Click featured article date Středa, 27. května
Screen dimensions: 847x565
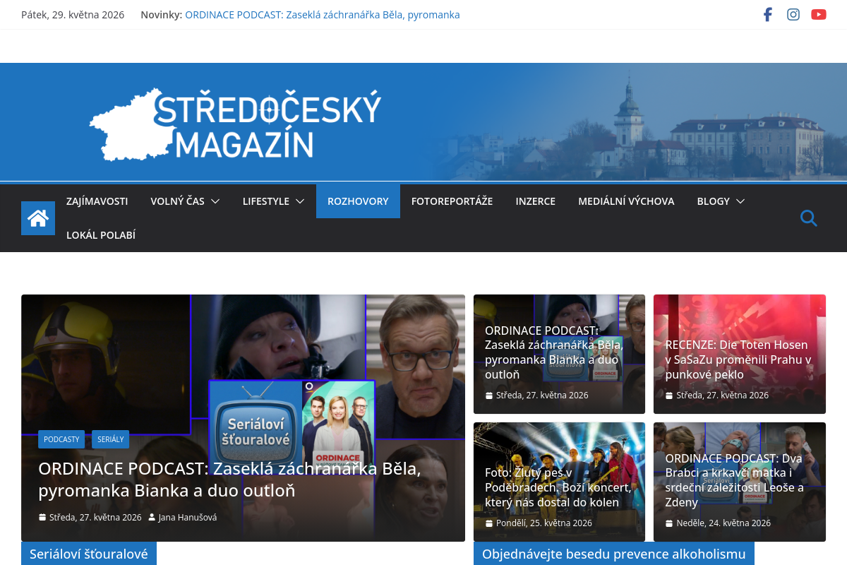pos(95,517)
